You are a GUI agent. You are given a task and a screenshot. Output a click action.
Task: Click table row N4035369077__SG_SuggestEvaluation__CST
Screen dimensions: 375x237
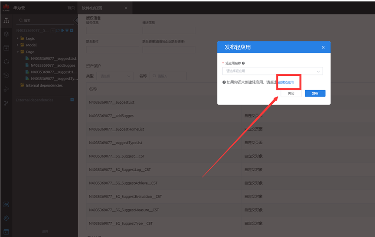[x=231, y=196]
